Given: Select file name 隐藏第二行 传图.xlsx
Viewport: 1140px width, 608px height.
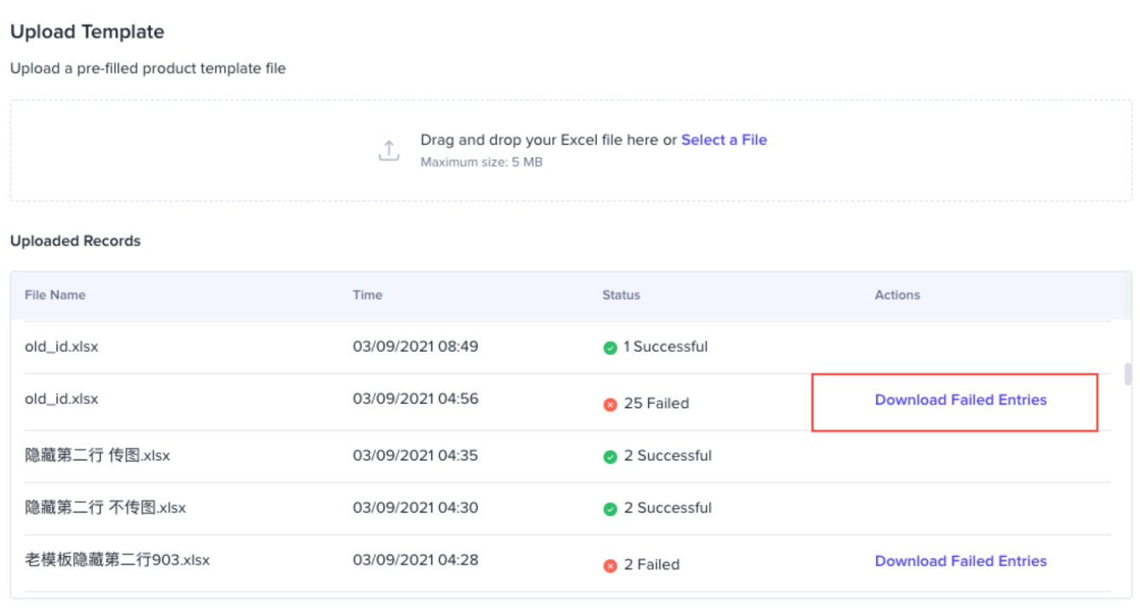Looking at the screenshot, I should pyautogui.click(x=97, y=456).
